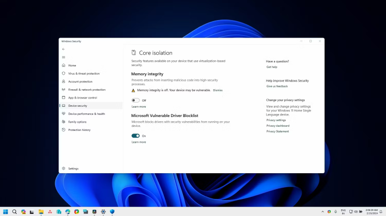Open the dark square app on taskbar
The height and width of the screenshot is (216, 386).
click(94, 211)
